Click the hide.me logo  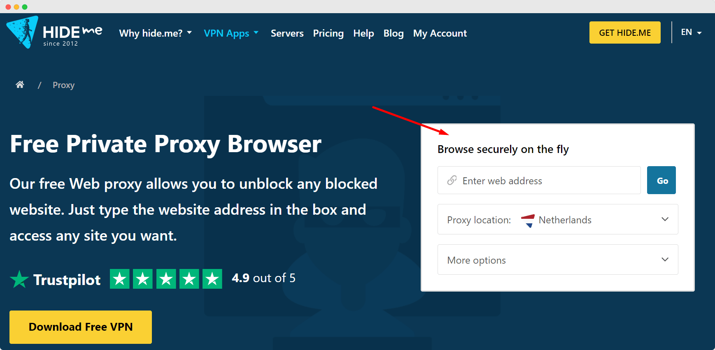click(x=54, y=32)
